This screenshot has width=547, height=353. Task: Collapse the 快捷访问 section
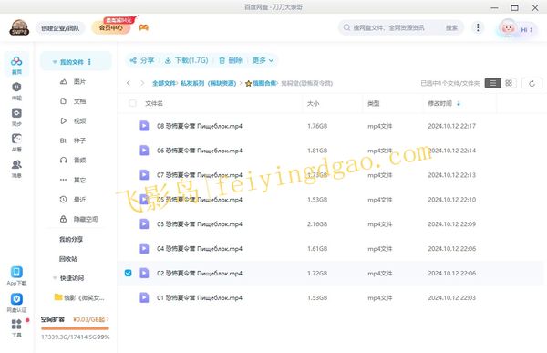tap(55, 278)
